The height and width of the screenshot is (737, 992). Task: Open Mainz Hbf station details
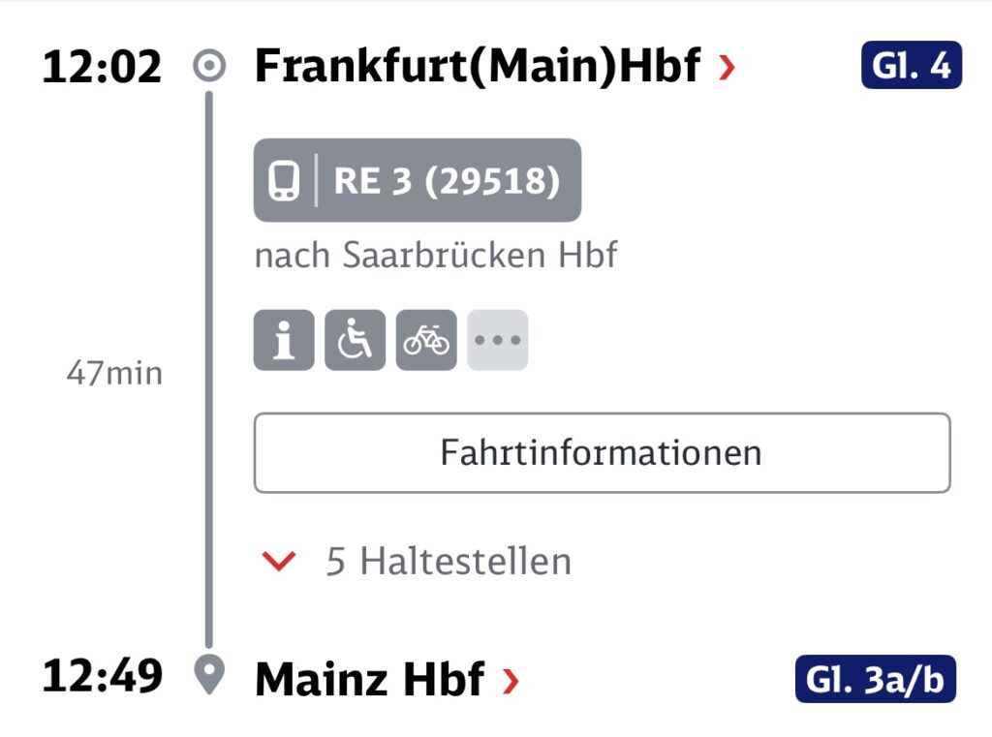coord(370,679)
